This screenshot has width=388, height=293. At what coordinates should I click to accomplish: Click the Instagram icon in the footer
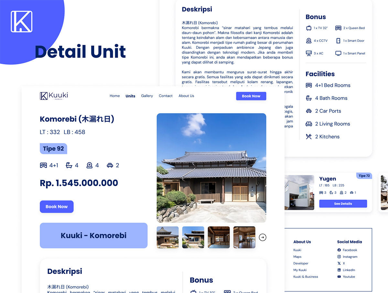pos(339,257)
